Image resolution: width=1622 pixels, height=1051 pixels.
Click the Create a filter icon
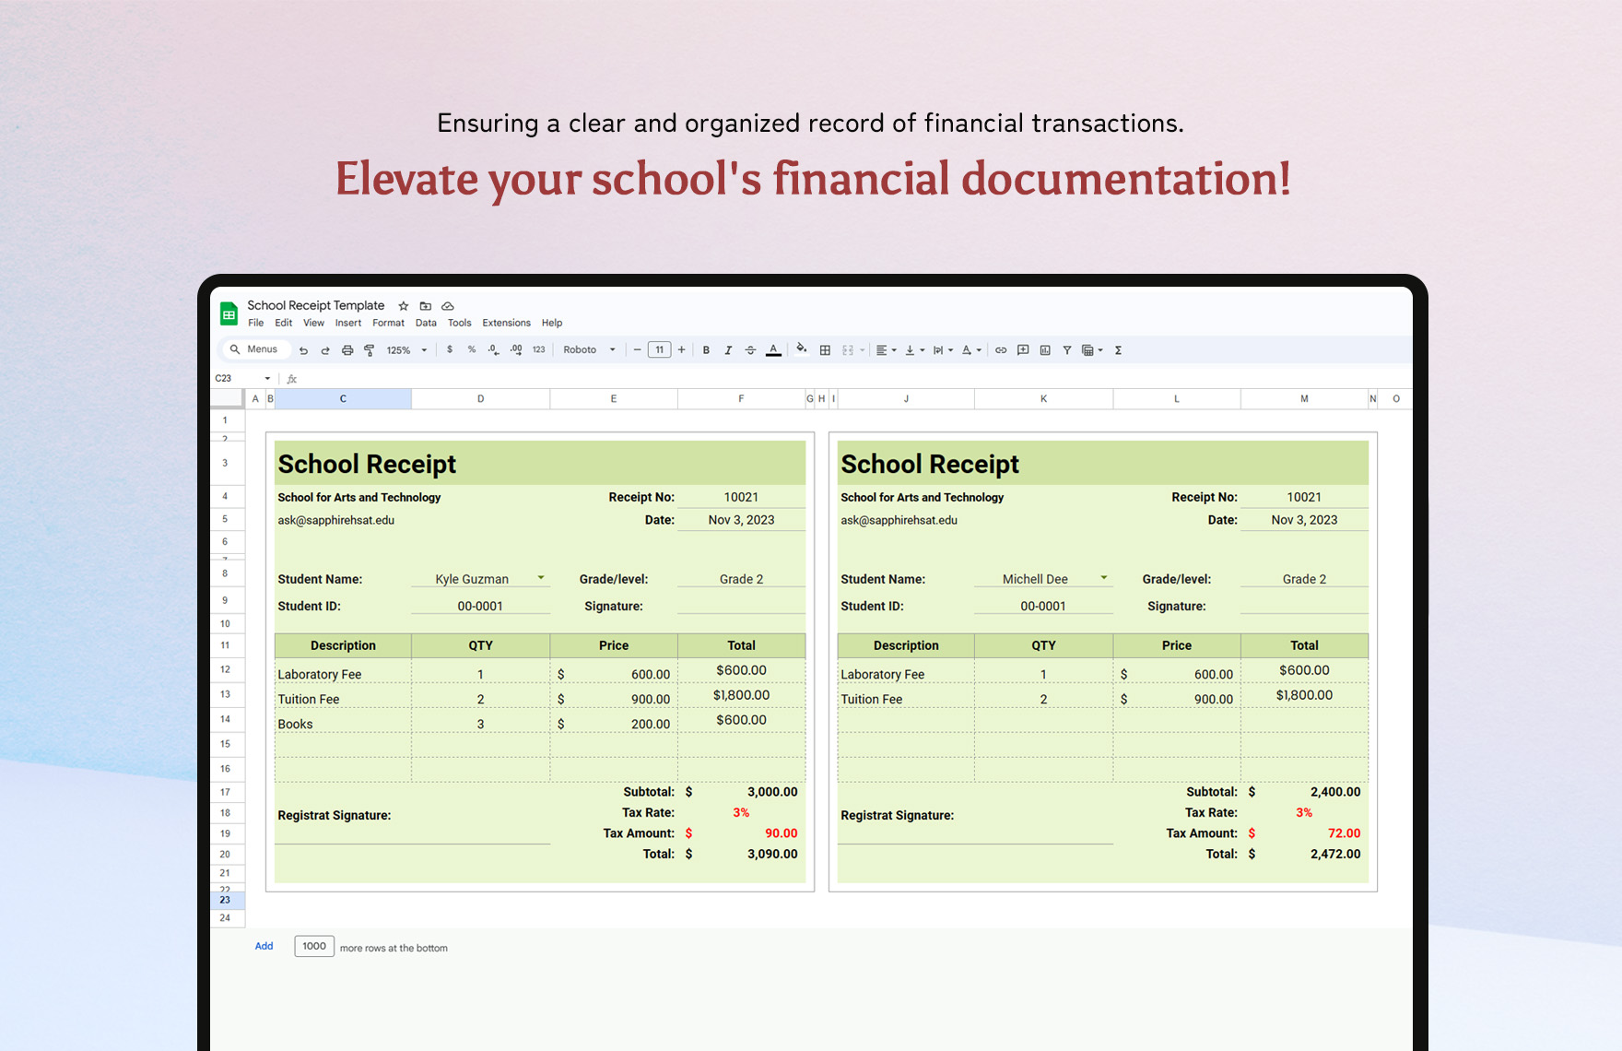click(x=1066, y=349)
